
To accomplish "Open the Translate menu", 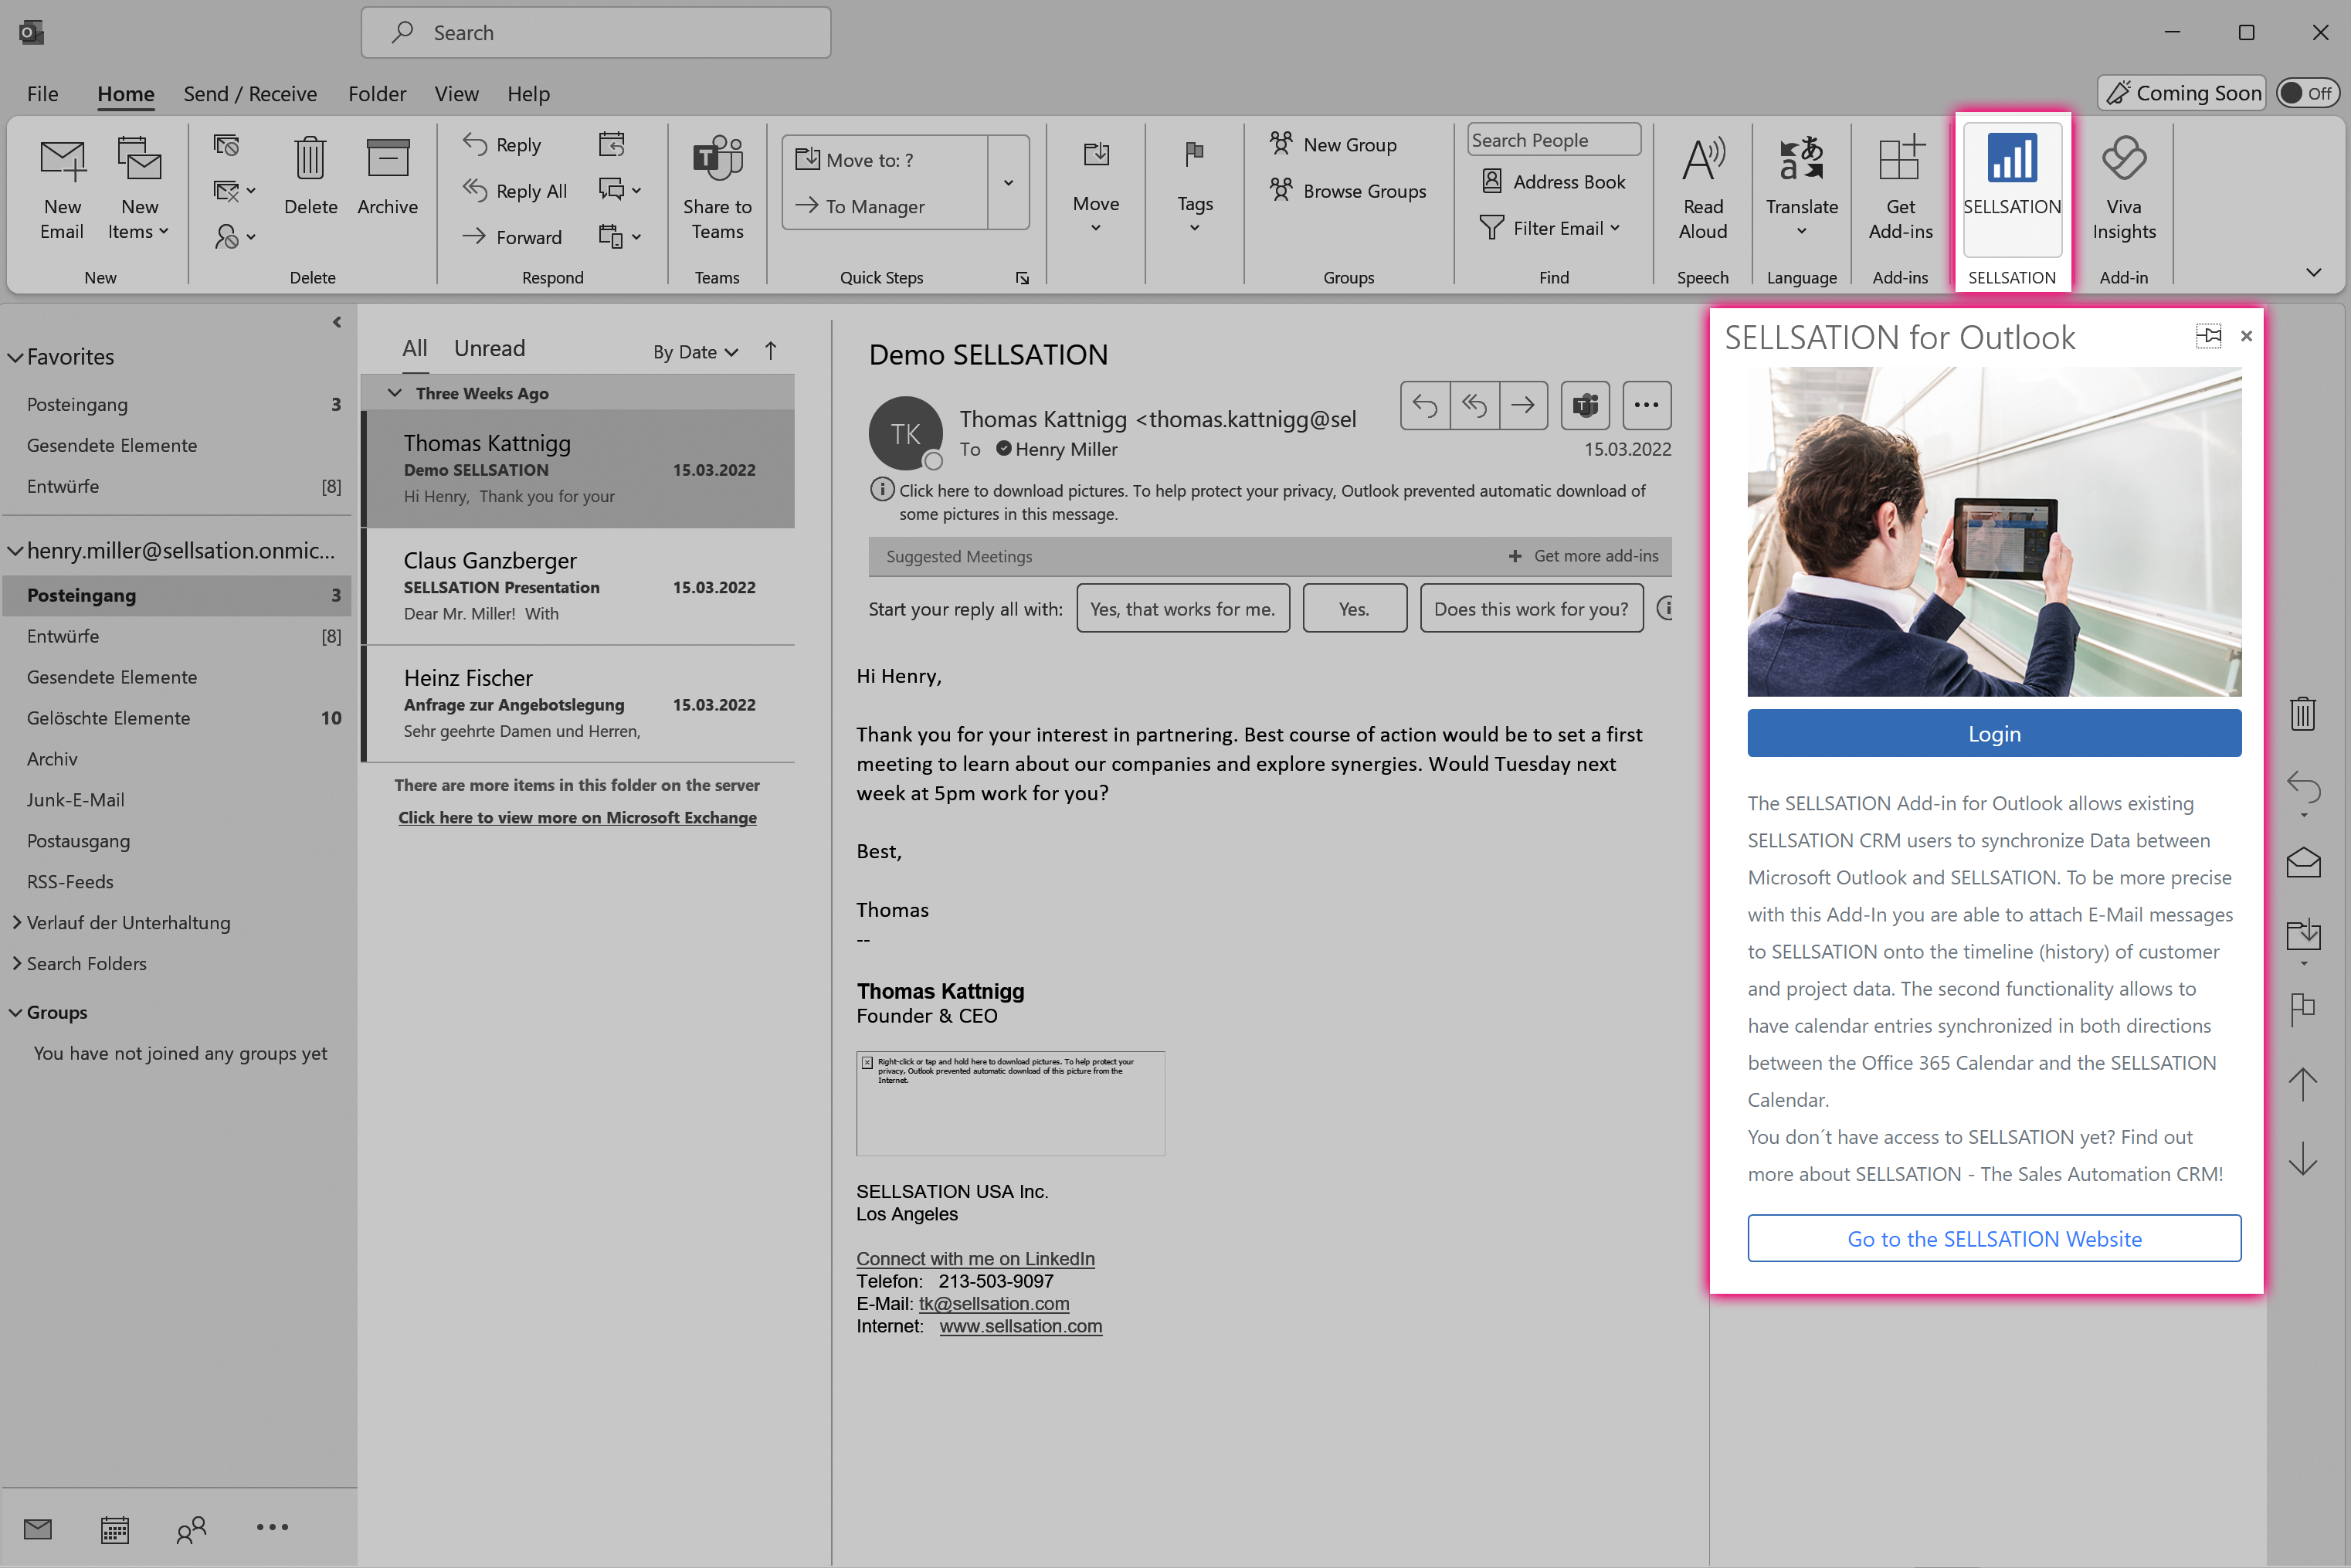I will [1802, 188].
